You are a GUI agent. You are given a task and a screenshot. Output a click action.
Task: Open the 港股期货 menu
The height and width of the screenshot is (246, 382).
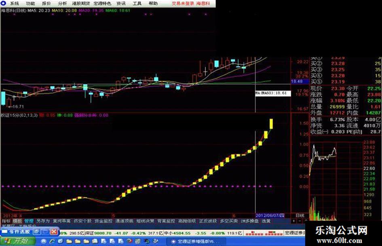pos(81,3)
